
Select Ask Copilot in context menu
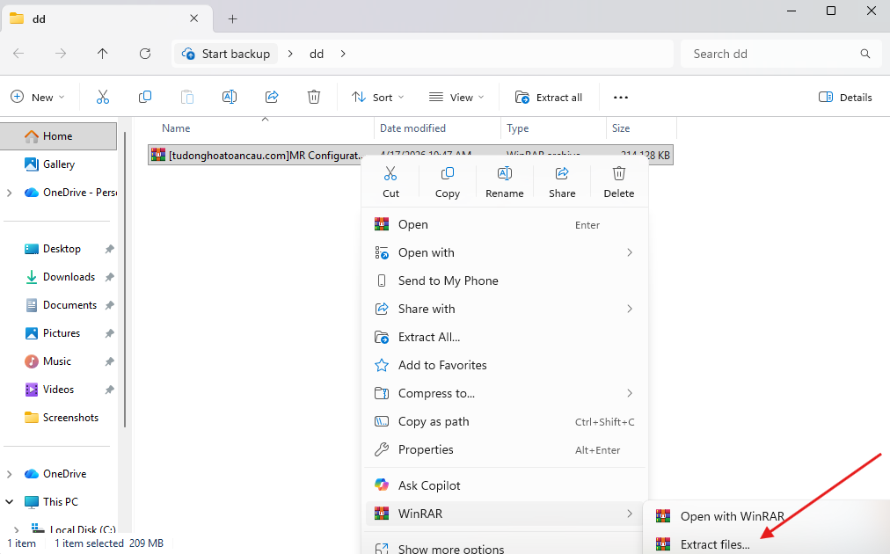click(x=429, y=485)
